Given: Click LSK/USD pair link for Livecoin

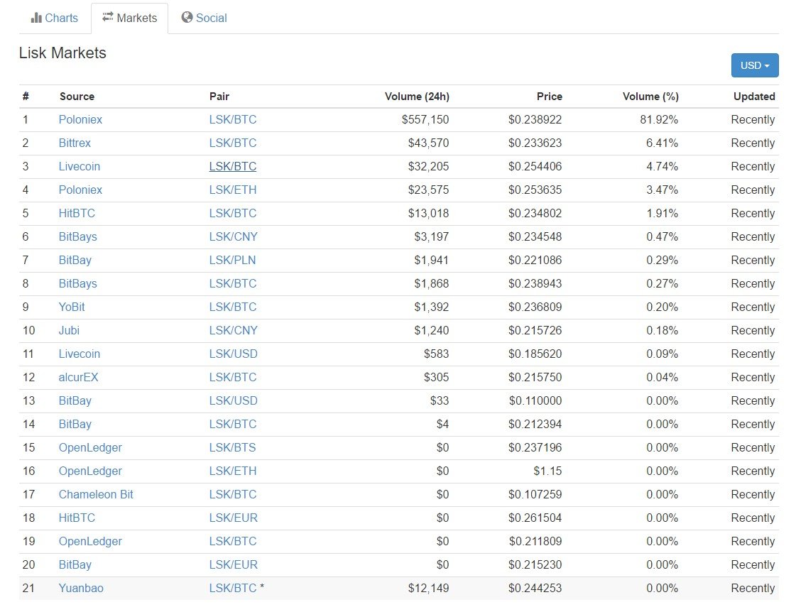Looking at the screenshot, I should pyautogui.click(x=234, y=354).
